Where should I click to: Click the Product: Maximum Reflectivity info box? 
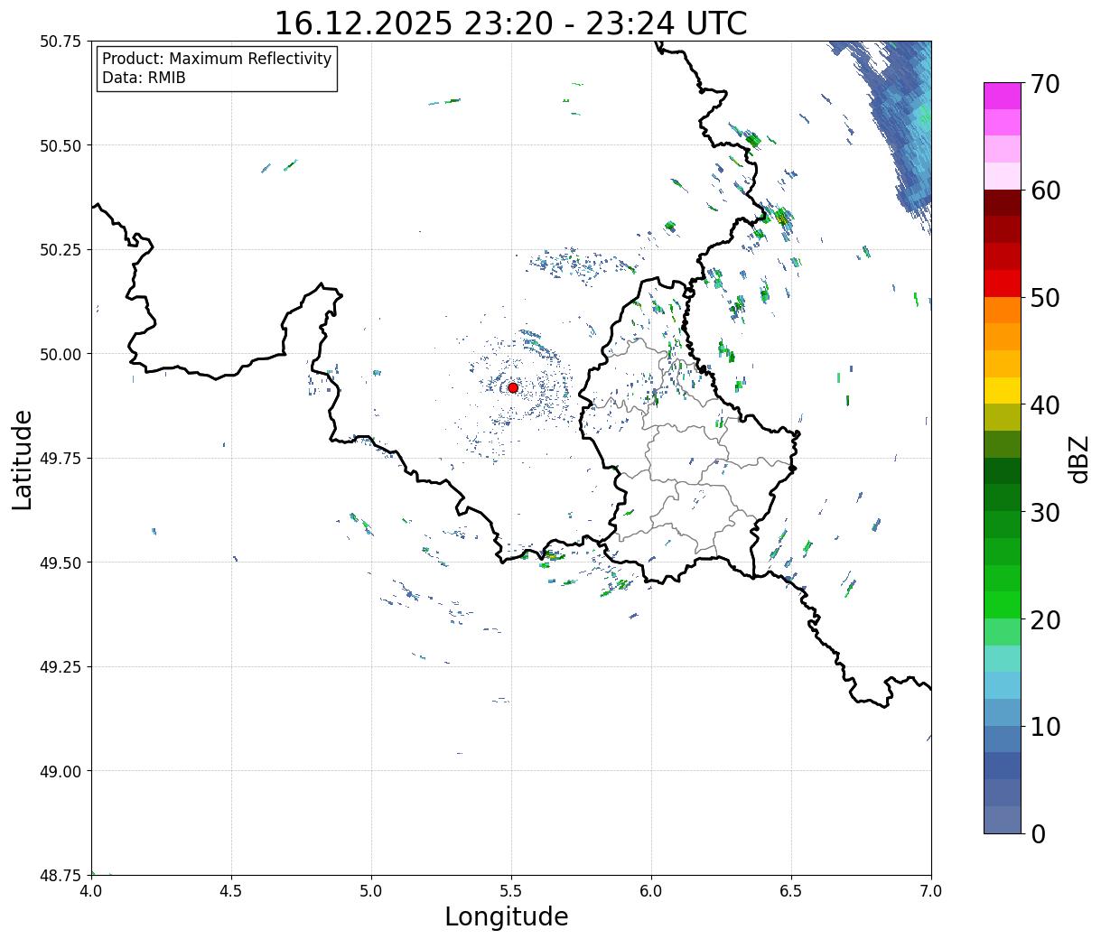[217, 69]
